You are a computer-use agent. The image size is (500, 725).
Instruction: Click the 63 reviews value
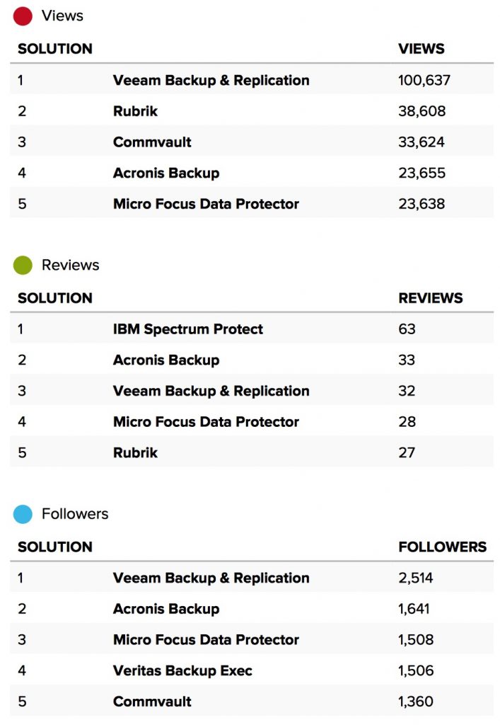[x=407, y=329]
